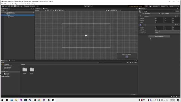Click the cloud services icon
Image resolution: width=181 pixels, height=102 pixels.
[150, 6]
